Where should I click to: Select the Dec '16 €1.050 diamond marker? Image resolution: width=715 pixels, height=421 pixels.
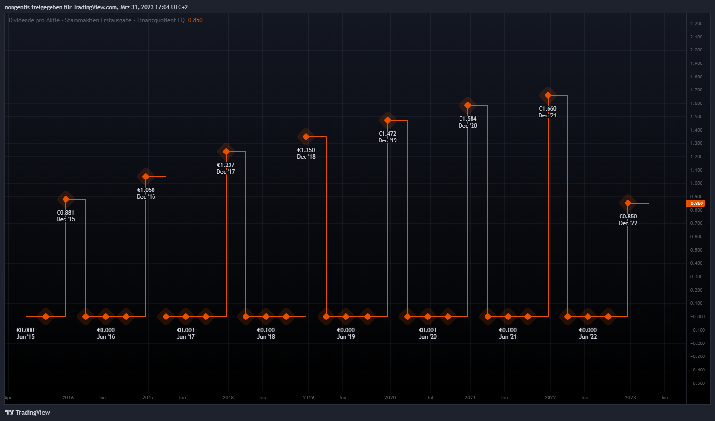pyautogui.click(x=146, y=177)
